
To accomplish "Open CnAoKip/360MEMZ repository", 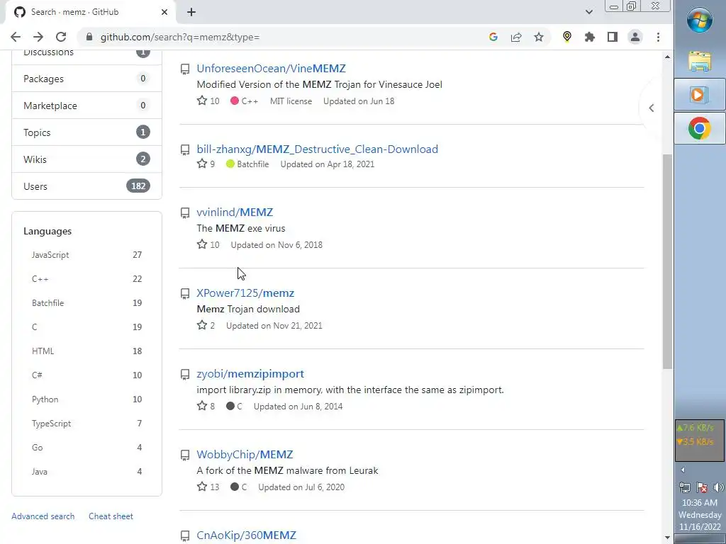I will (246, 535).
